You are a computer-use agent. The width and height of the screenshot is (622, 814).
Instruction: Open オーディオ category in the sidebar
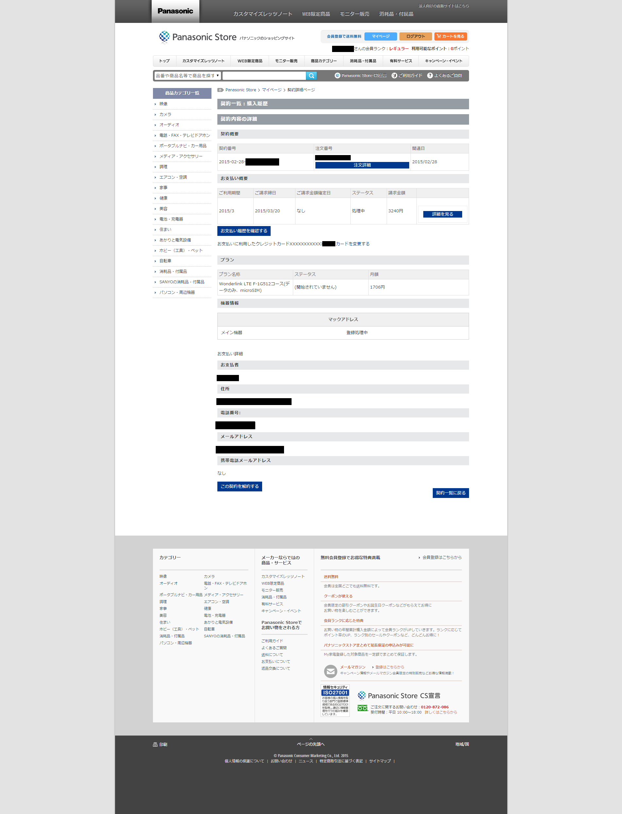(x=169, y=125)
